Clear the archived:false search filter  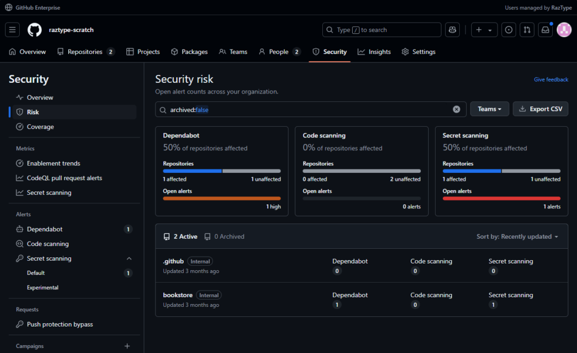tap(456, 109)
